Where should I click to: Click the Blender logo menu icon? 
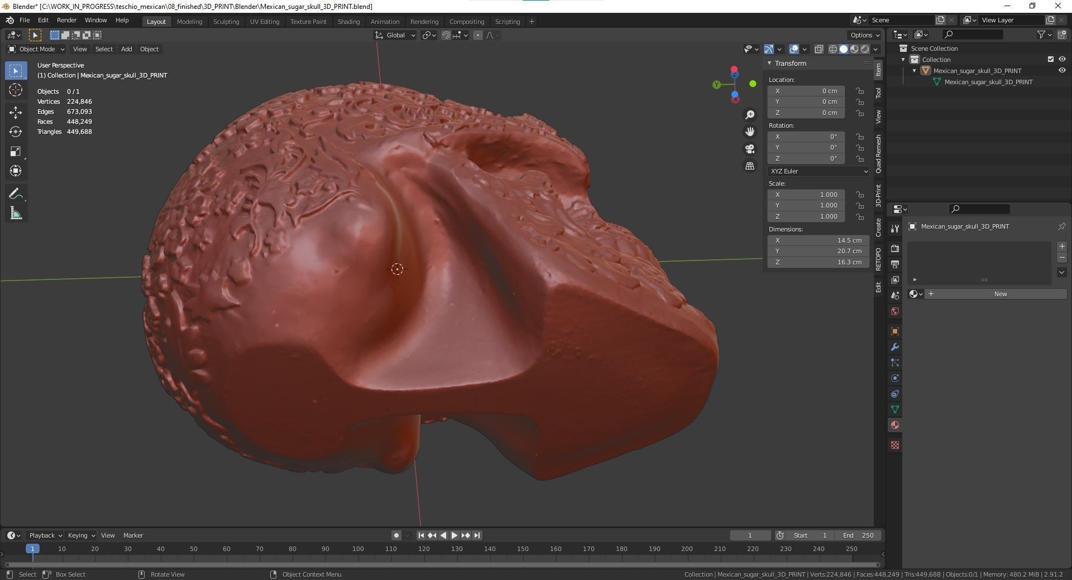pos(9,20)
